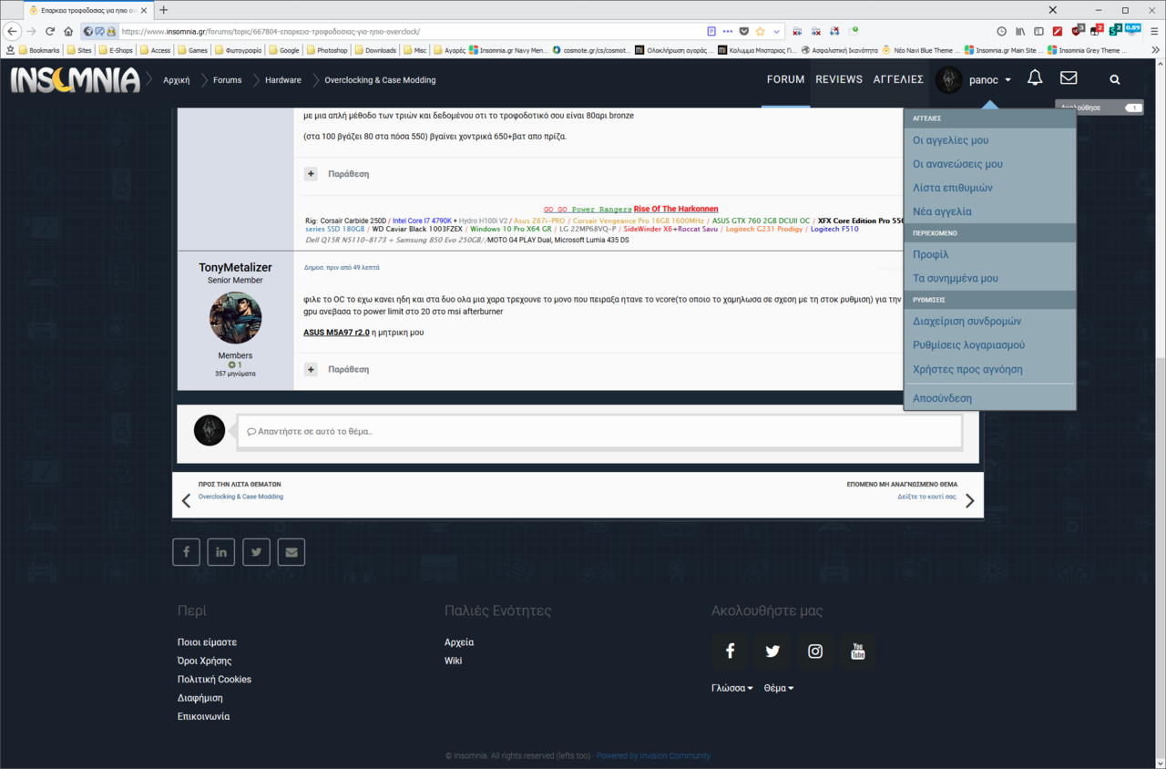View TonyMetalizer's avatar image
This screenshot has height=769, width=1166.
236,318
